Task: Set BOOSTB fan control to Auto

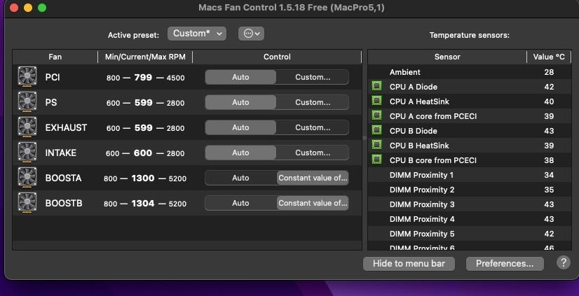Action: point(240,203)
